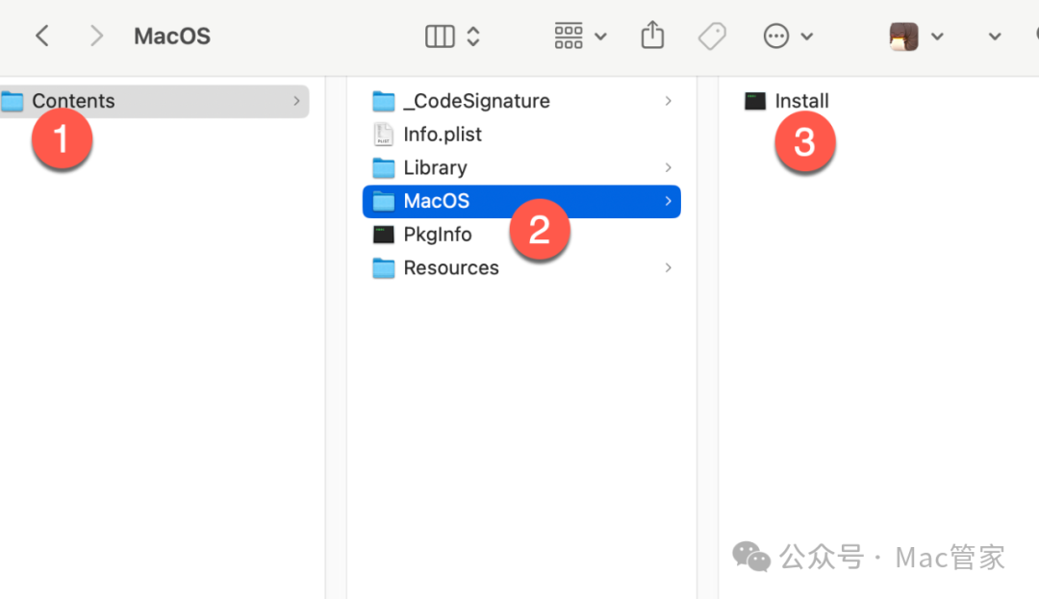1039x599 pixels.
Task: Select the Info.plist file
Action: (x=521, y=135)
